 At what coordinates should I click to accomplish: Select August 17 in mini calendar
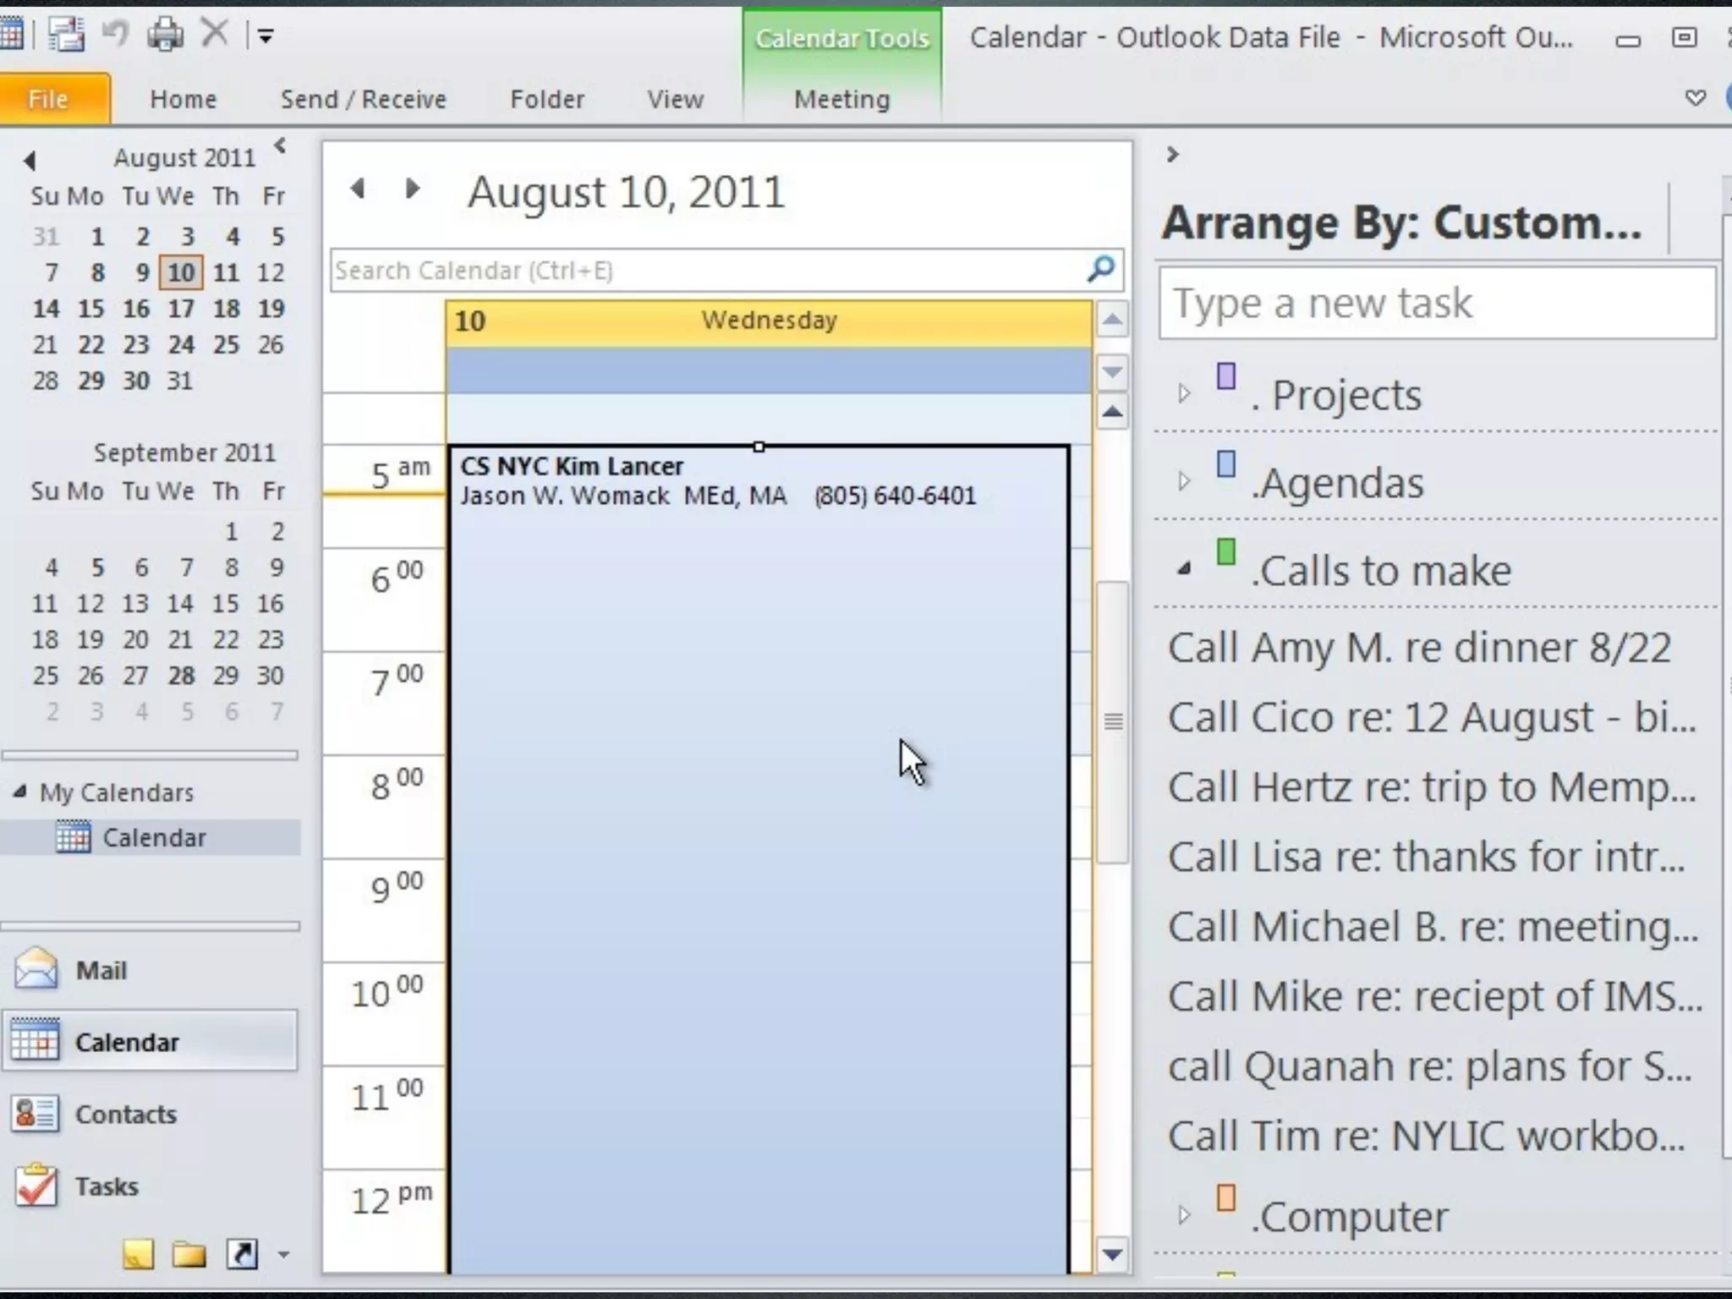181,309
